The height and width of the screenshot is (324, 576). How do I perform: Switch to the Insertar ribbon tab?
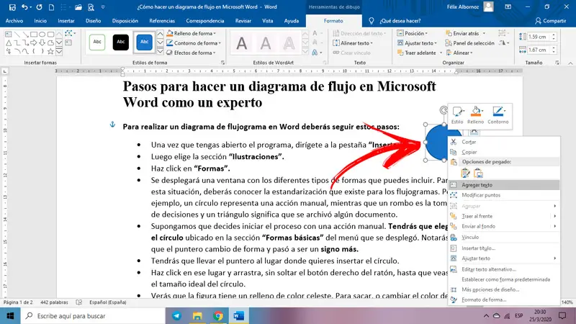coord(66,21)
